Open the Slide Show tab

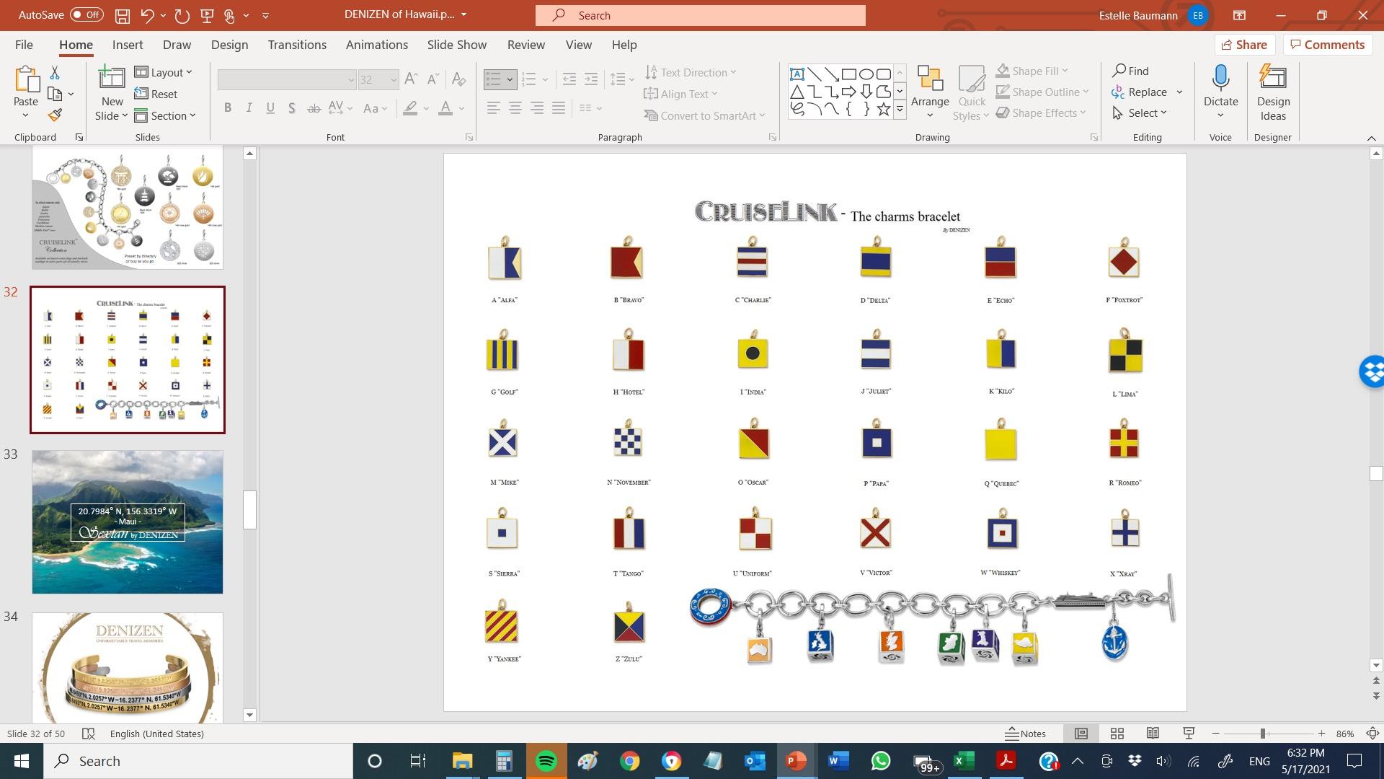[x=456, y=45]
